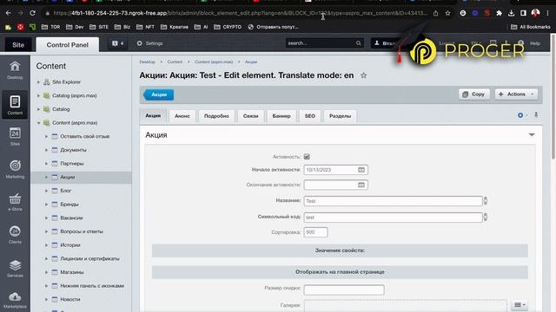Switch to Site view tab
The height and width of the screenshot is (312, 556).
pyautogui.click(x=18, y=45)
